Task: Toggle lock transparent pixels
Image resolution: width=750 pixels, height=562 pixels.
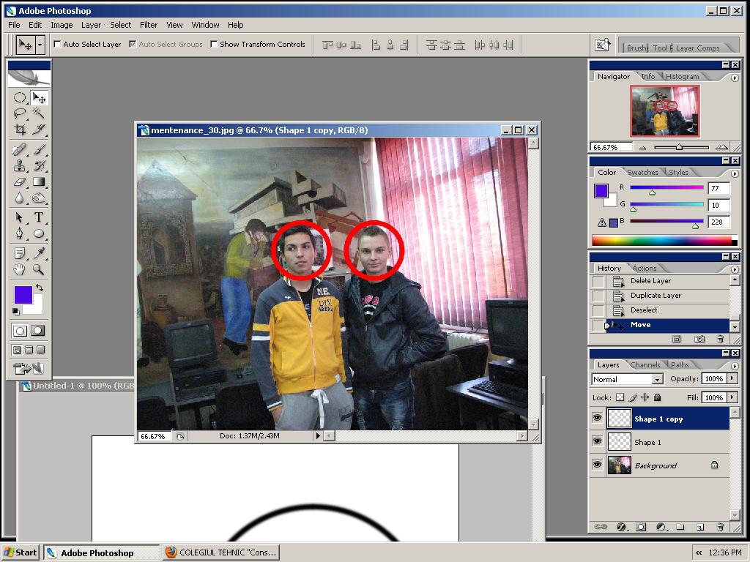Action: (620, 397)
